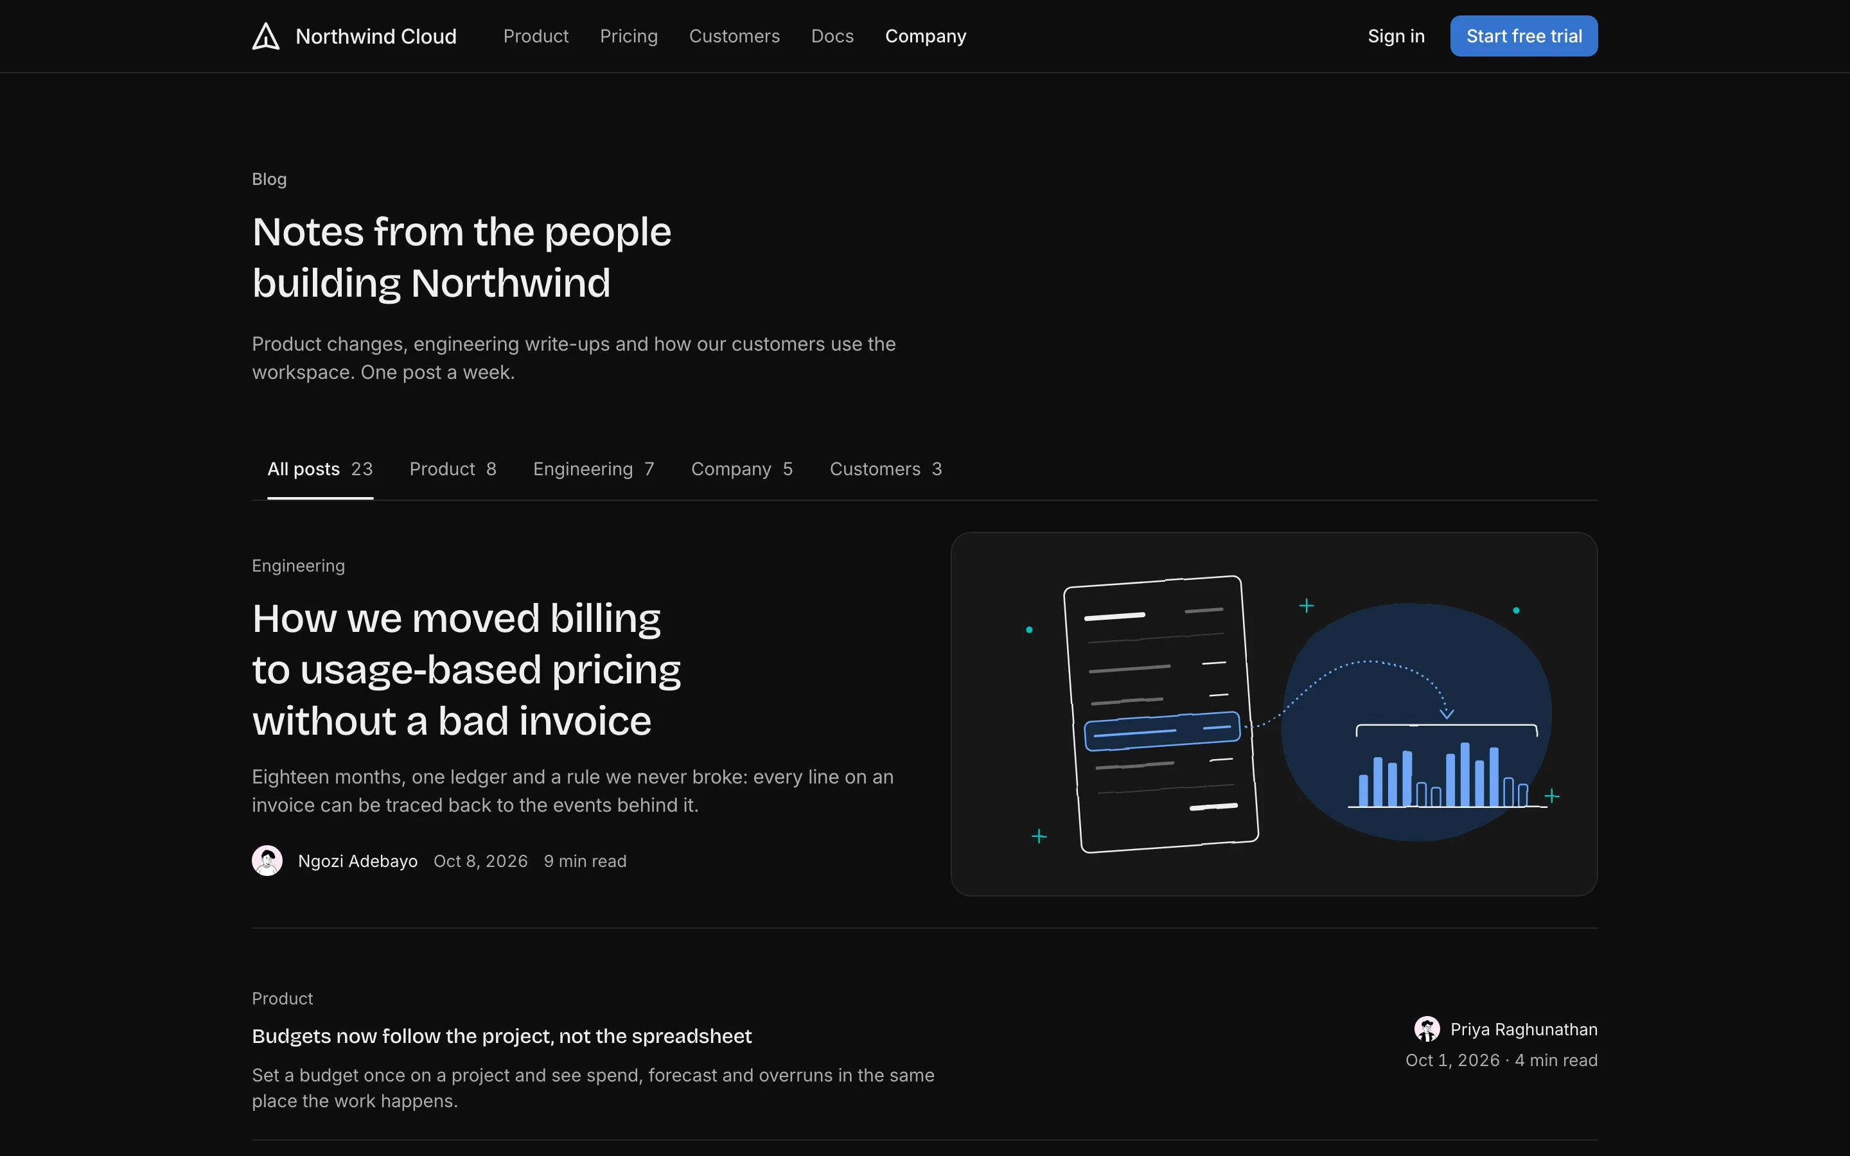Switch to the Product 8 tab

(453, 469)
